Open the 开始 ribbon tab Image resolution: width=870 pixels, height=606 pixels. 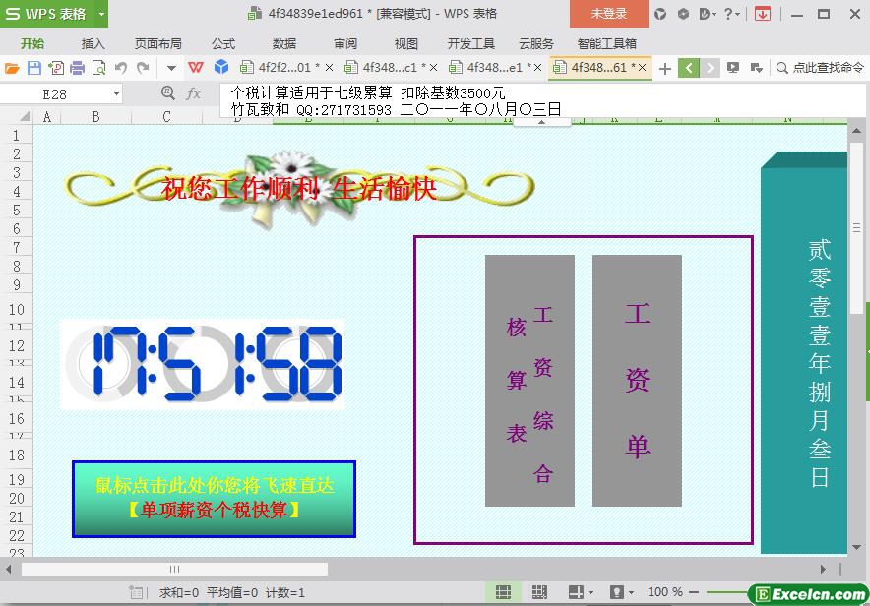(32, 44)
